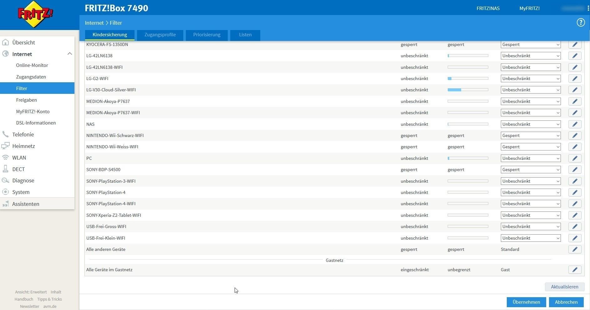Edit SONY-BDP-S4500 pencil icon
Image resolution: width=590 pixels, height=310 pixels.
click(575, 170)
